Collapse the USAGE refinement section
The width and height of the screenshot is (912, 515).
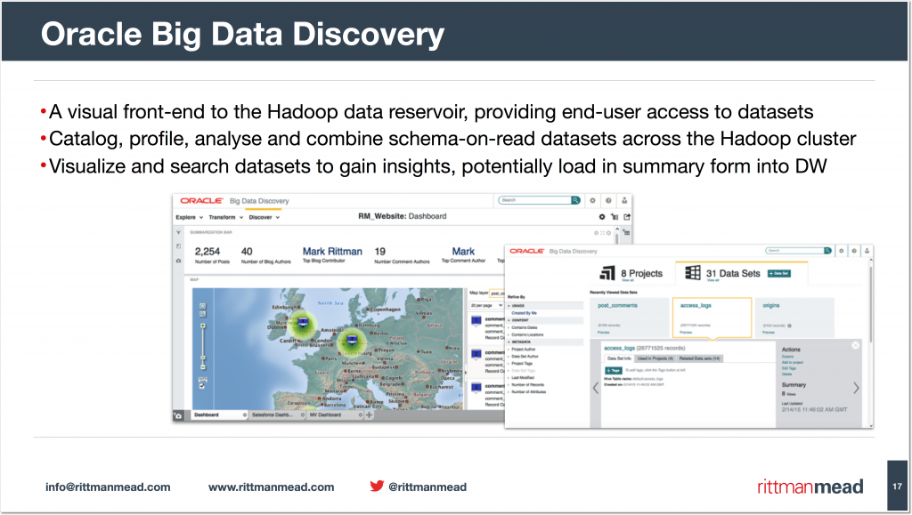pyautogui.click(x=545, y=305)
